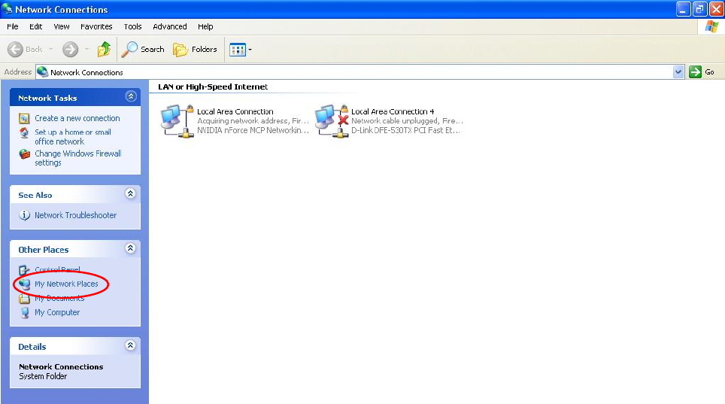Click the Address bar field
The image size is (725, 404).
pos(355,71)
